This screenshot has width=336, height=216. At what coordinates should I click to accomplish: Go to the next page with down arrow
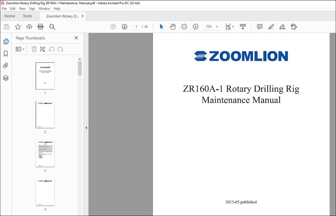[x=124, y=26]
